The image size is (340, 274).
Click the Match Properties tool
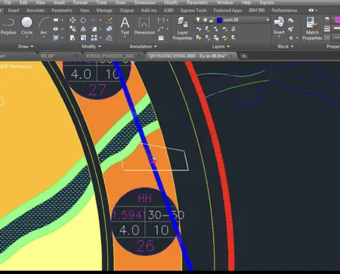(x=312, y=29)
